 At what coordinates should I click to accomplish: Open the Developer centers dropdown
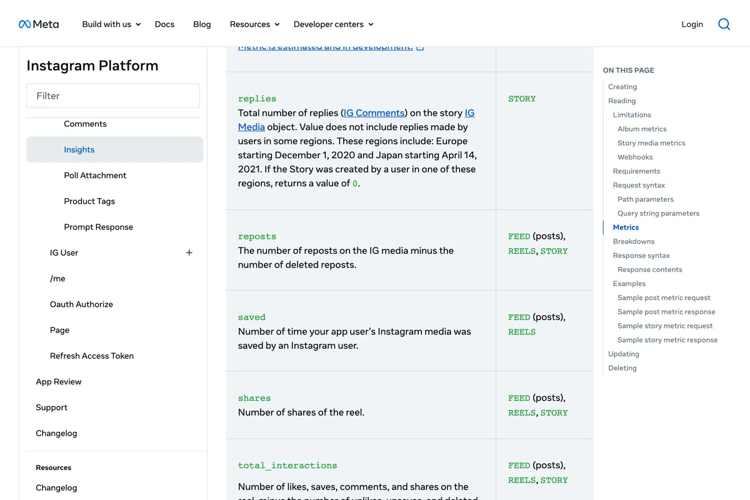point(333,24)
